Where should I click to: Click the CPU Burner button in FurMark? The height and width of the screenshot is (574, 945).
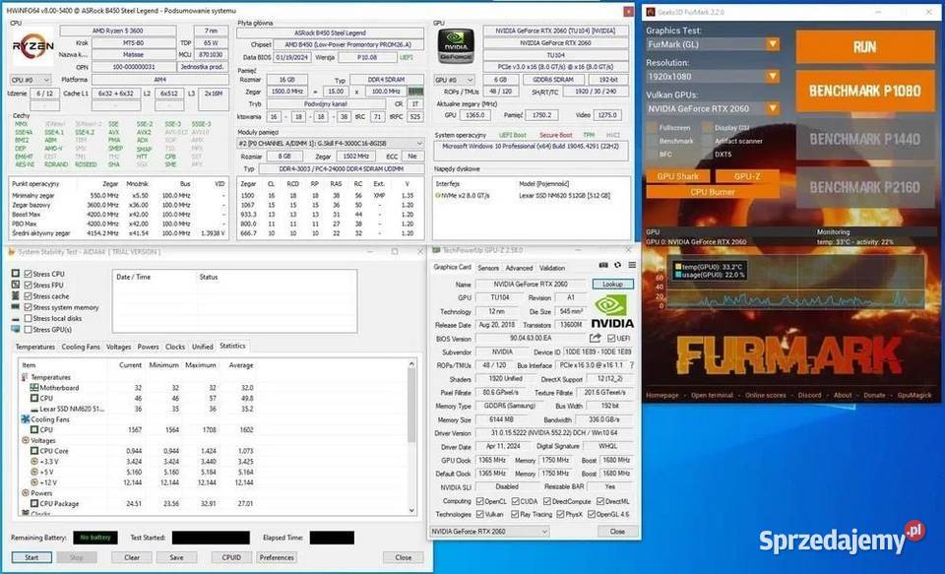click(x=713, y=192)
